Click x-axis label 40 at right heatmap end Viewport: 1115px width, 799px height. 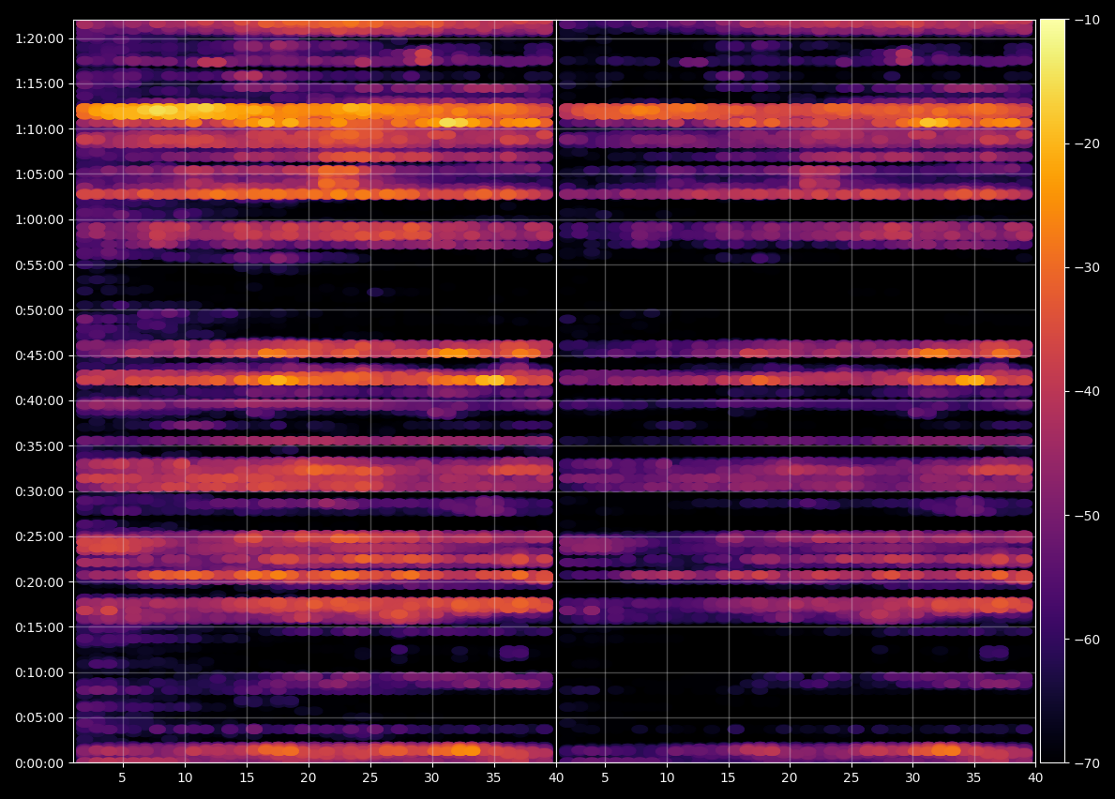[1035, 777]
